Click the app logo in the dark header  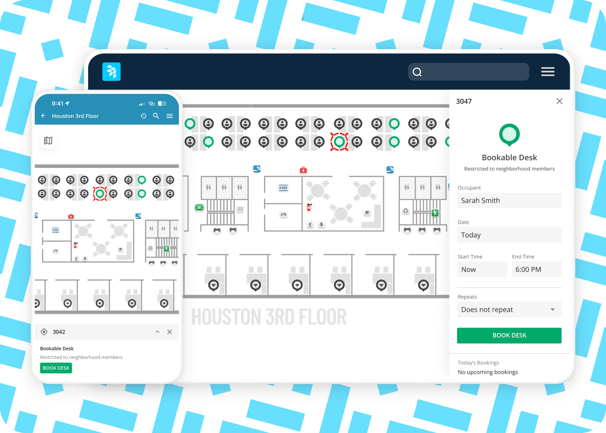(x=111, y=72)
